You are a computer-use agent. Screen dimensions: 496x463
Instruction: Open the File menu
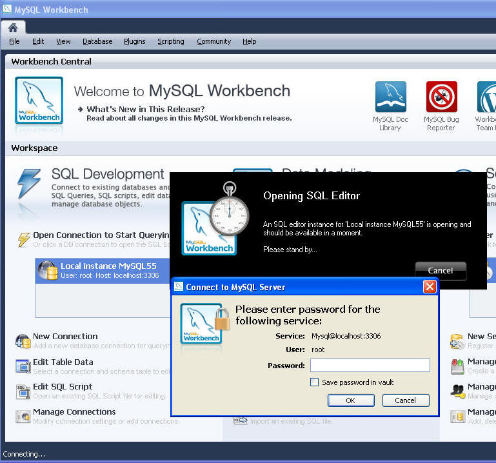pyautogui.click(x=14, y=41)
